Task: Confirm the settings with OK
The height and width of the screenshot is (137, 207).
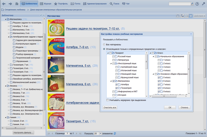Action: (170, 107)
